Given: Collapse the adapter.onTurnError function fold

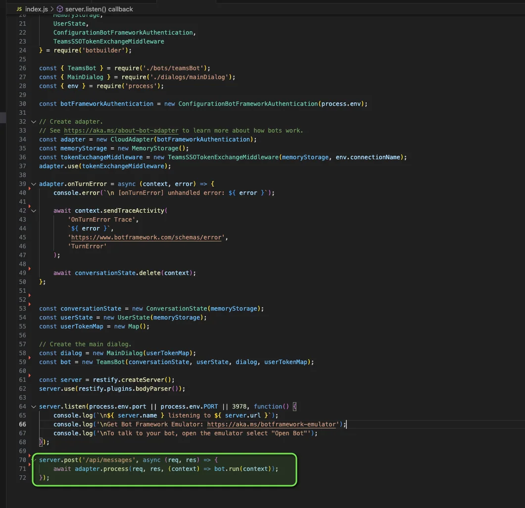Looking at the screenshot, I should tap(34, 184).
